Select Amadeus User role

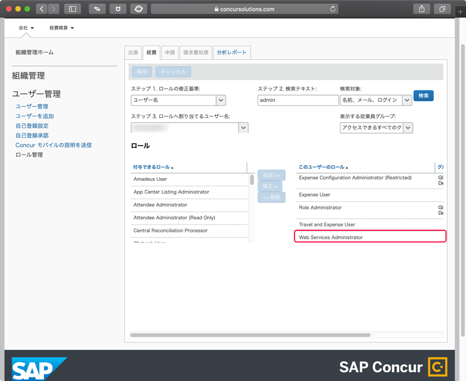(189, 179)
